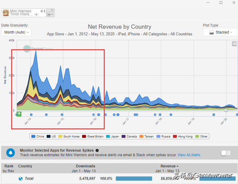238x184 pixels.
Task: Toggle the Hong Kong series in the legend
Action: tap(183, 136)
